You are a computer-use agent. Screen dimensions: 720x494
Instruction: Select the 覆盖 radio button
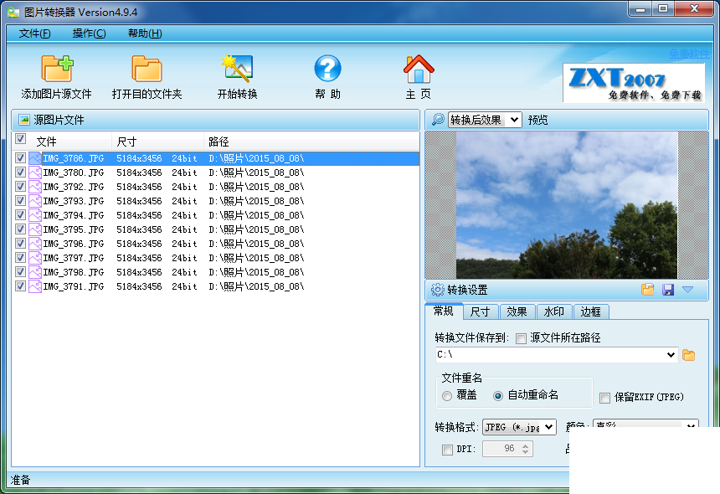pos(447,396)
